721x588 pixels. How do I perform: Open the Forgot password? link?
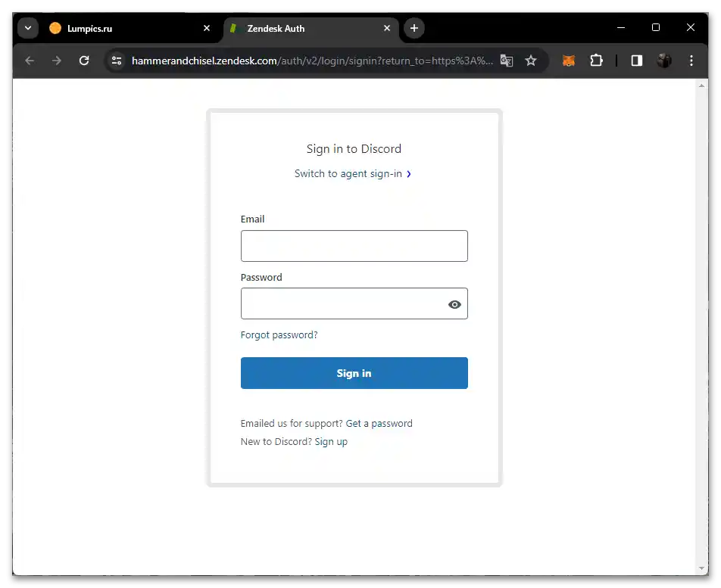[x=279, y=335]
